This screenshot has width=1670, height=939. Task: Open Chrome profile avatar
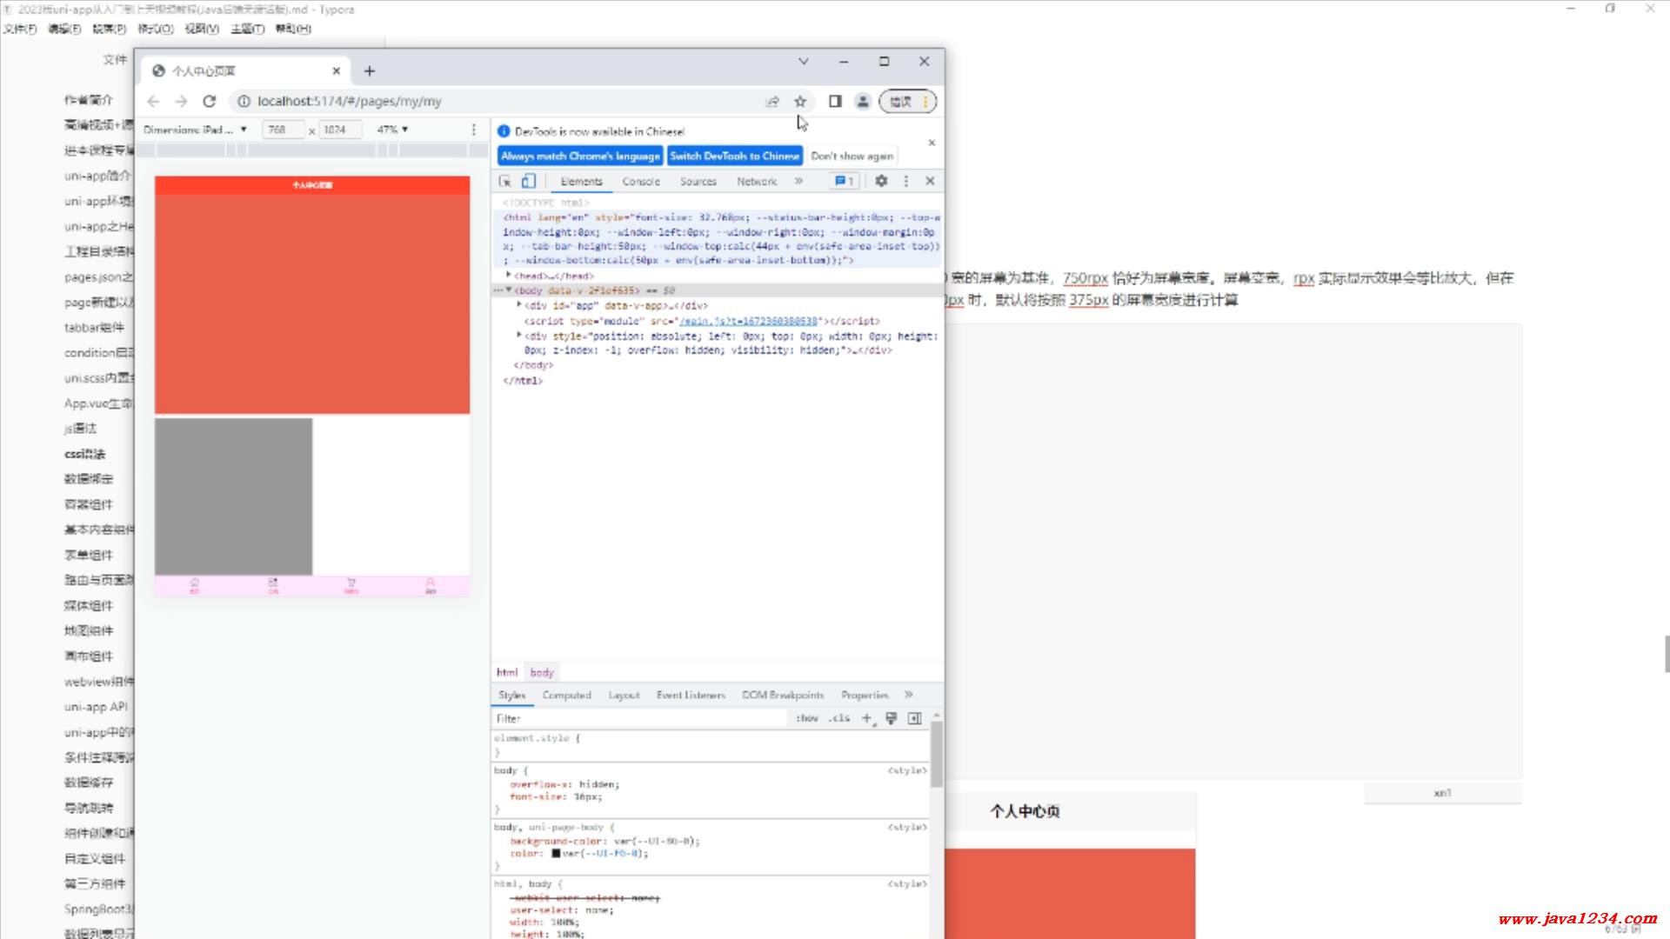(x=863, y=102)
